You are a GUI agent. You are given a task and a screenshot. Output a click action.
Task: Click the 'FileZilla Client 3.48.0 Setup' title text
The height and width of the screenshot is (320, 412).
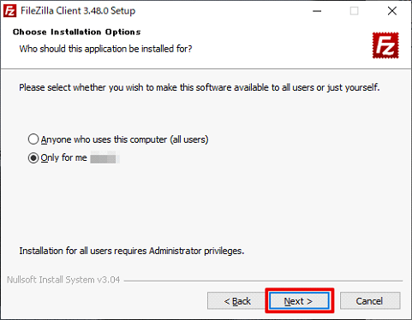(x=78, y=11)
